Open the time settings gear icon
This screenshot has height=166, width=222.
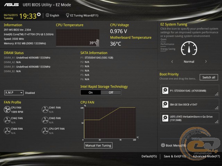pyautogui.click(x=39, y=15)
